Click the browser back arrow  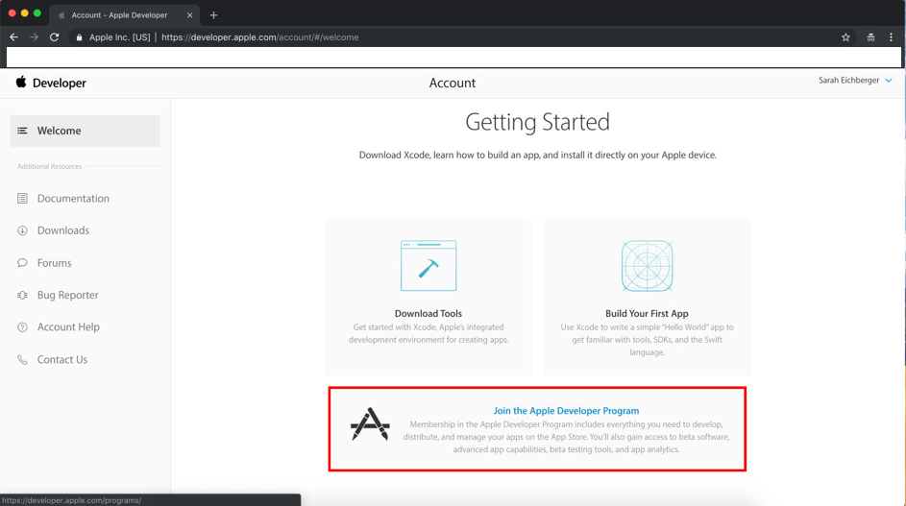(x=13, y=37)
